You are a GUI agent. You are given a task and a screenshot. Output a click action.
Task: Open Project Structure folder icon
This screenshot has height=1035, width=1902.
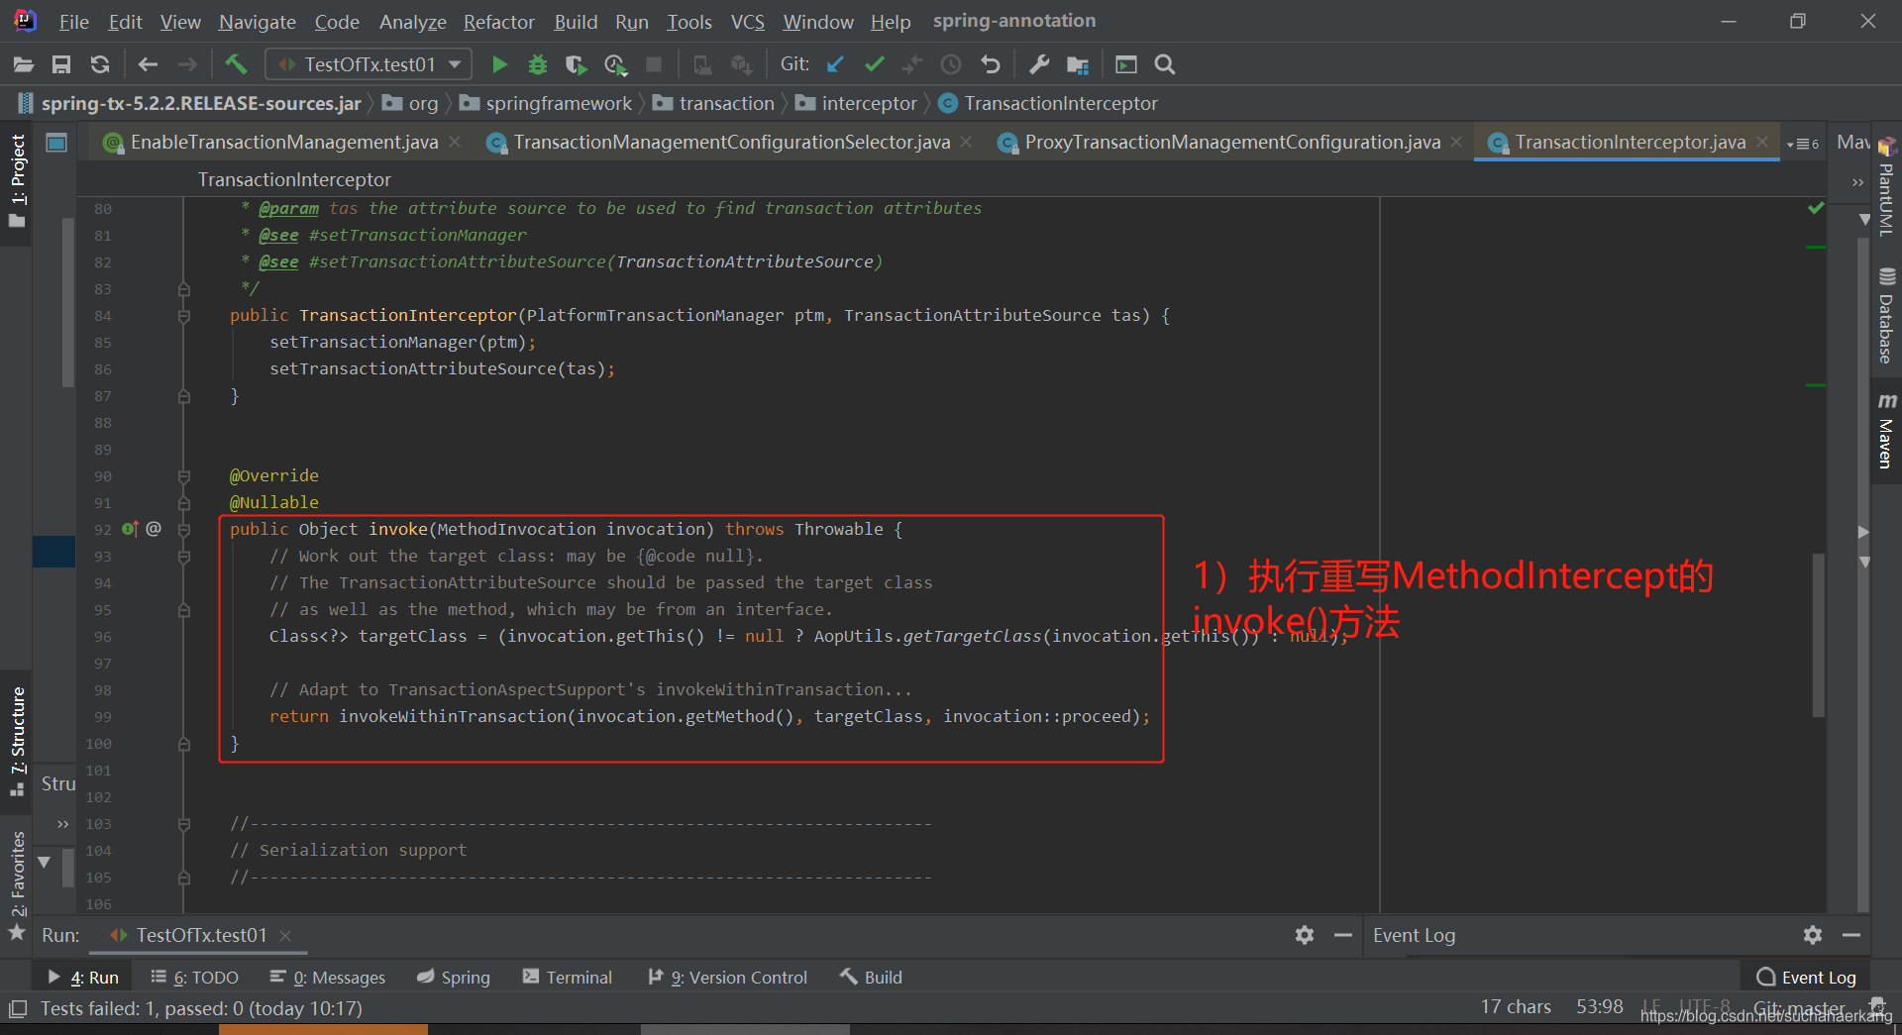pyautogui.click(x=1078, y=65)
